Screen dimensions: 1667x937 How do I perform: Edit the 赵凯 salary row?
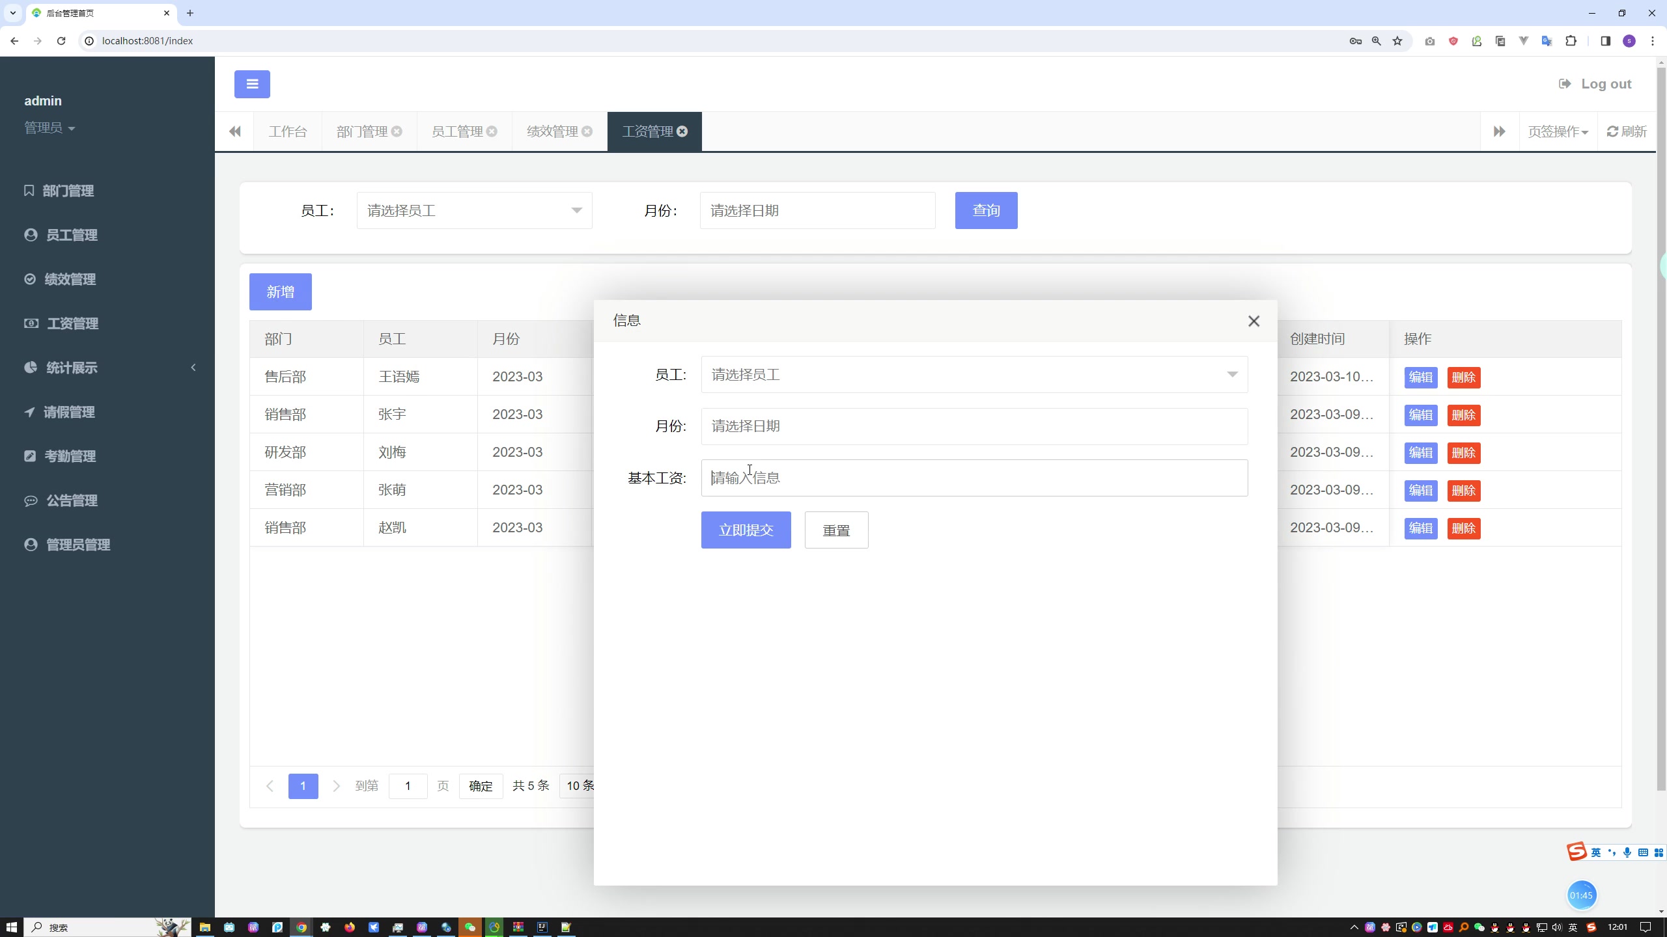coord(1420,528)
